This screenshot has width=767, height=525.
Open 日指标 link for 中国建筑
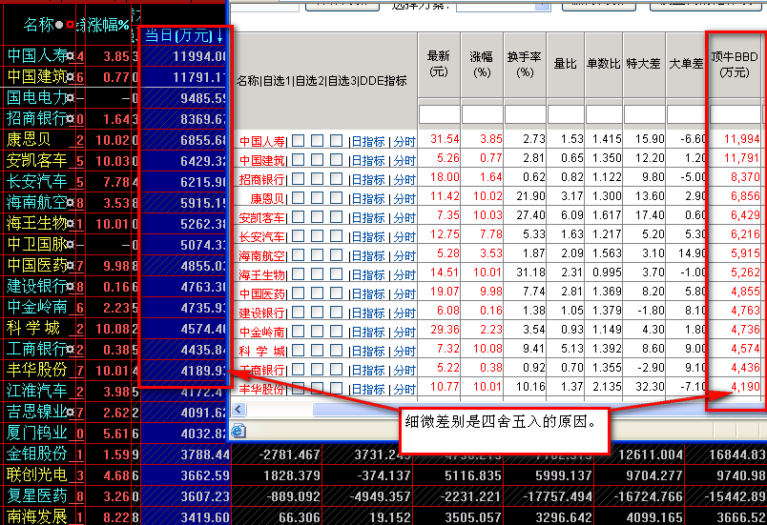tap(368, 161)
